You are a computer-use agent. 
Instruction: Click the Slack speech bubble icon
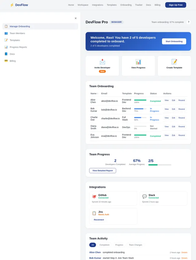coord(145,196)
